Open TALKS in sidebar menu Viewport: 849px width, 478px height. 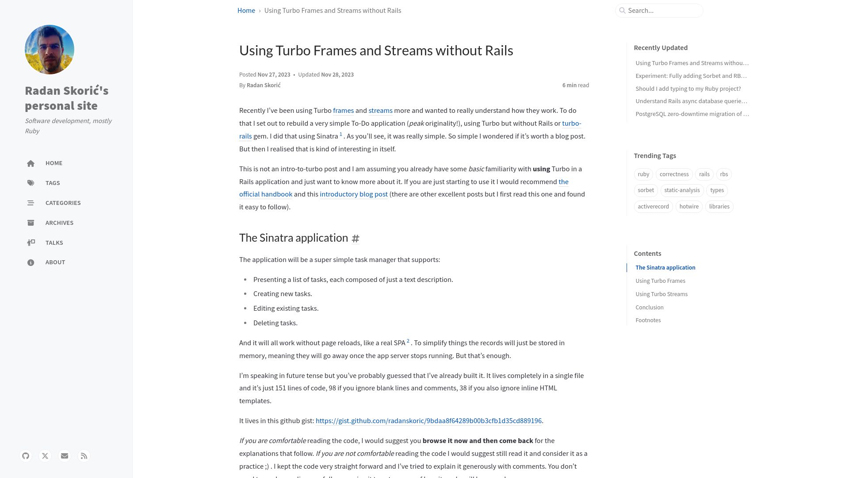pyautogui.click(x=54, y=243)
